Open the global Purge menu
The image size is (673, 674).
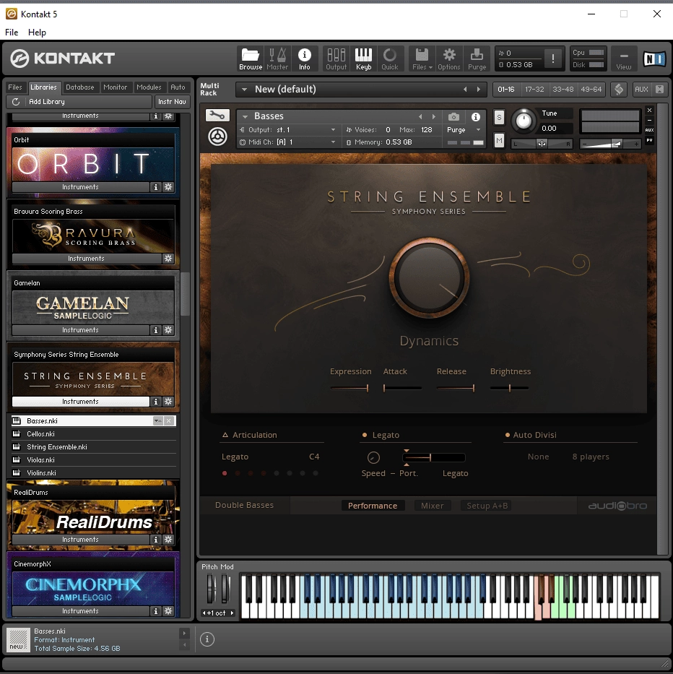[477, 59]
